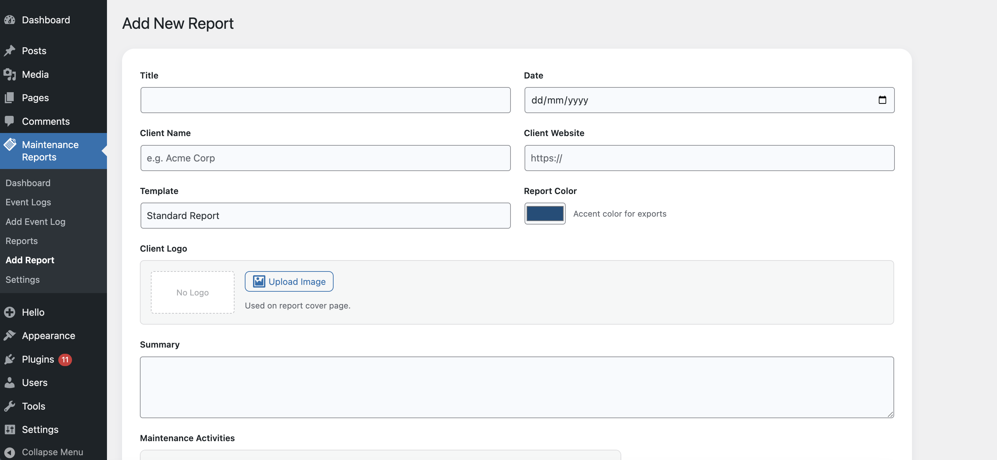Click the 'Client Logo' label
The height and width of the screenshot is (460, 997).
(x=163, y=249)
